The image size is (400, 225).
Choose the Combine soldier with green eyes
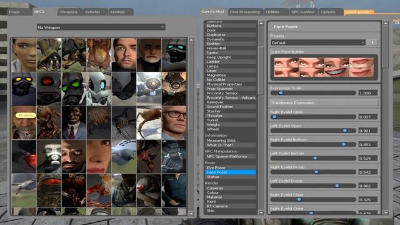pyautogui.click(x=74, y=89)
